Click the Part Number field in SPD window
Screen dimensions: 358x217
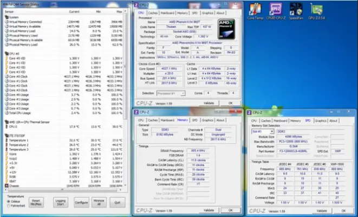click(x=293, y=151)
